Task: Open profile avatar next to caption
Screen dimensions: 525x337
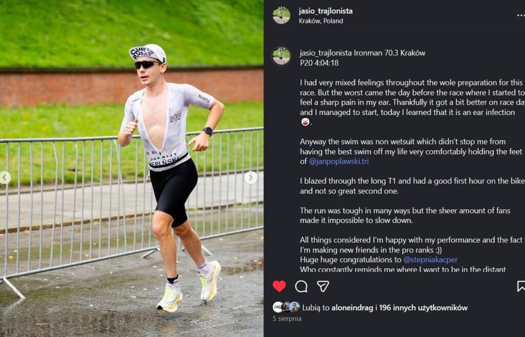Action: (281, 56)
